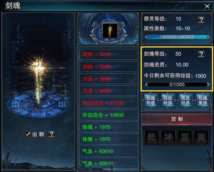Select the 资质培养 button
The image size is (214, 172).
tap(185, 101)
